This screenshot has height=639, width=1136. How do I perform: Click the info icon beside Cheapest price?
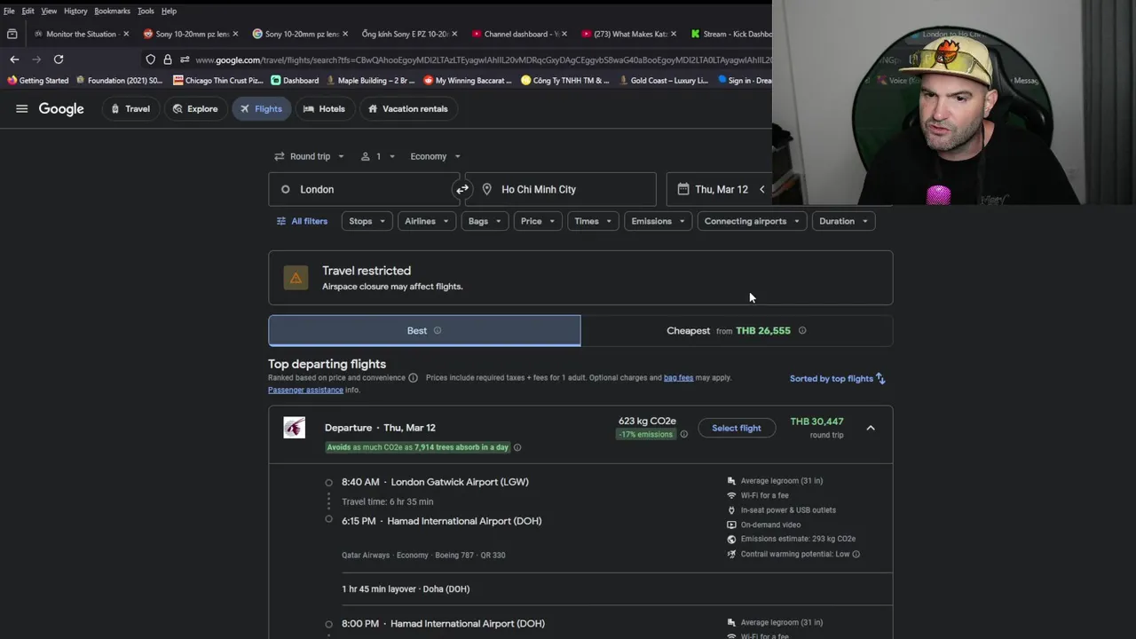(x=802, y=330)
